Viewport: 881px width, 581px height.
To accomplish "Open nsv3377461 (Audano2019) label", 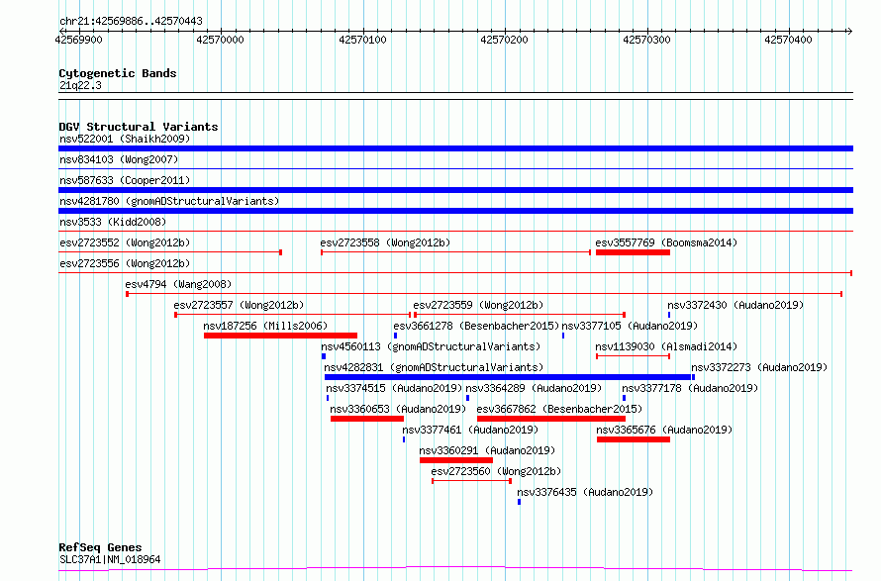I will coord(470,430).
